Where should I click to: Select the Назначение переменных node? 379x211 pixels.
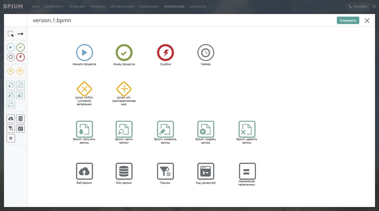[247, 171]
